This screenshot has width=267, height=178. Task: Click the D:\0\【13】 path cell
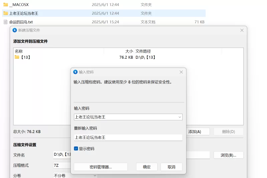click(146, 57)
